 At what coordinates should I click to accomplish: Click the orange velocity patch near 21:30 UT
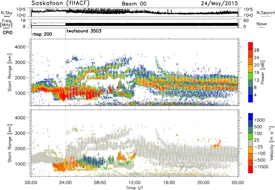coord(218,144)
